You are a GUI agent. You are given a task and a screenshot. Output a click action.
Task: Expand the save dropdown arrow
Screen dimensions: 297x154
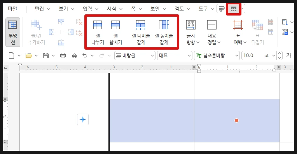tap(53, 55)
